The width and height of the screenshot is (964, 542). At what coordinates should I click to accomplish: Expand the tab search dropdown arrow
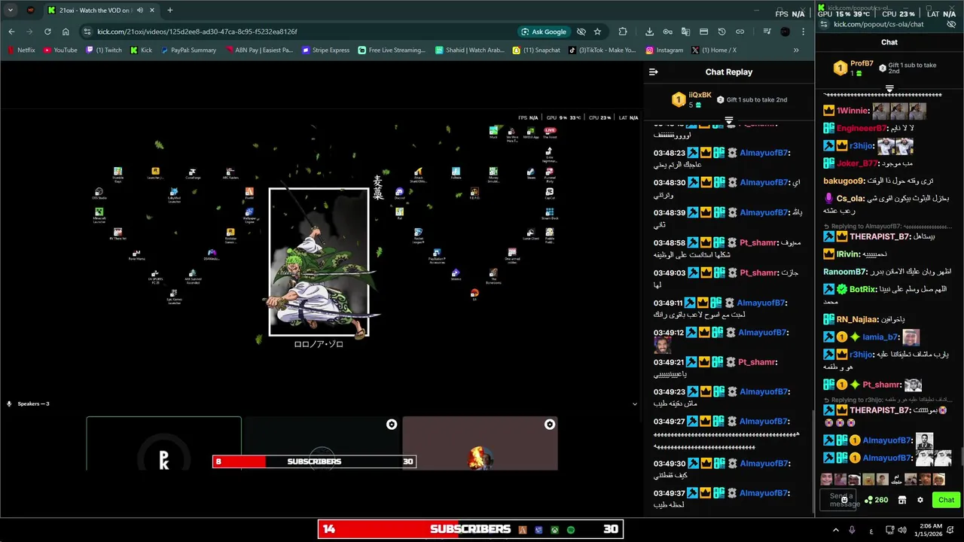[11, 11]
